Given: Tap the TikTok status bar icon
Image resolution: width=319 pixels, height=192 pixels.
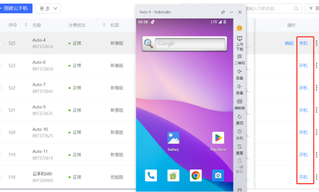Looking at the screenshot, I should (152, 22).
